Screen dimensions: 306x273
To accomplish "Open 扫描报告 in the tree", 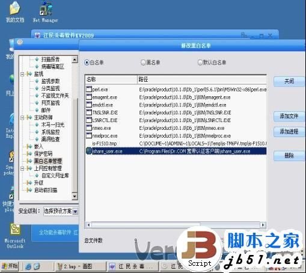I will tap(50, 60).
